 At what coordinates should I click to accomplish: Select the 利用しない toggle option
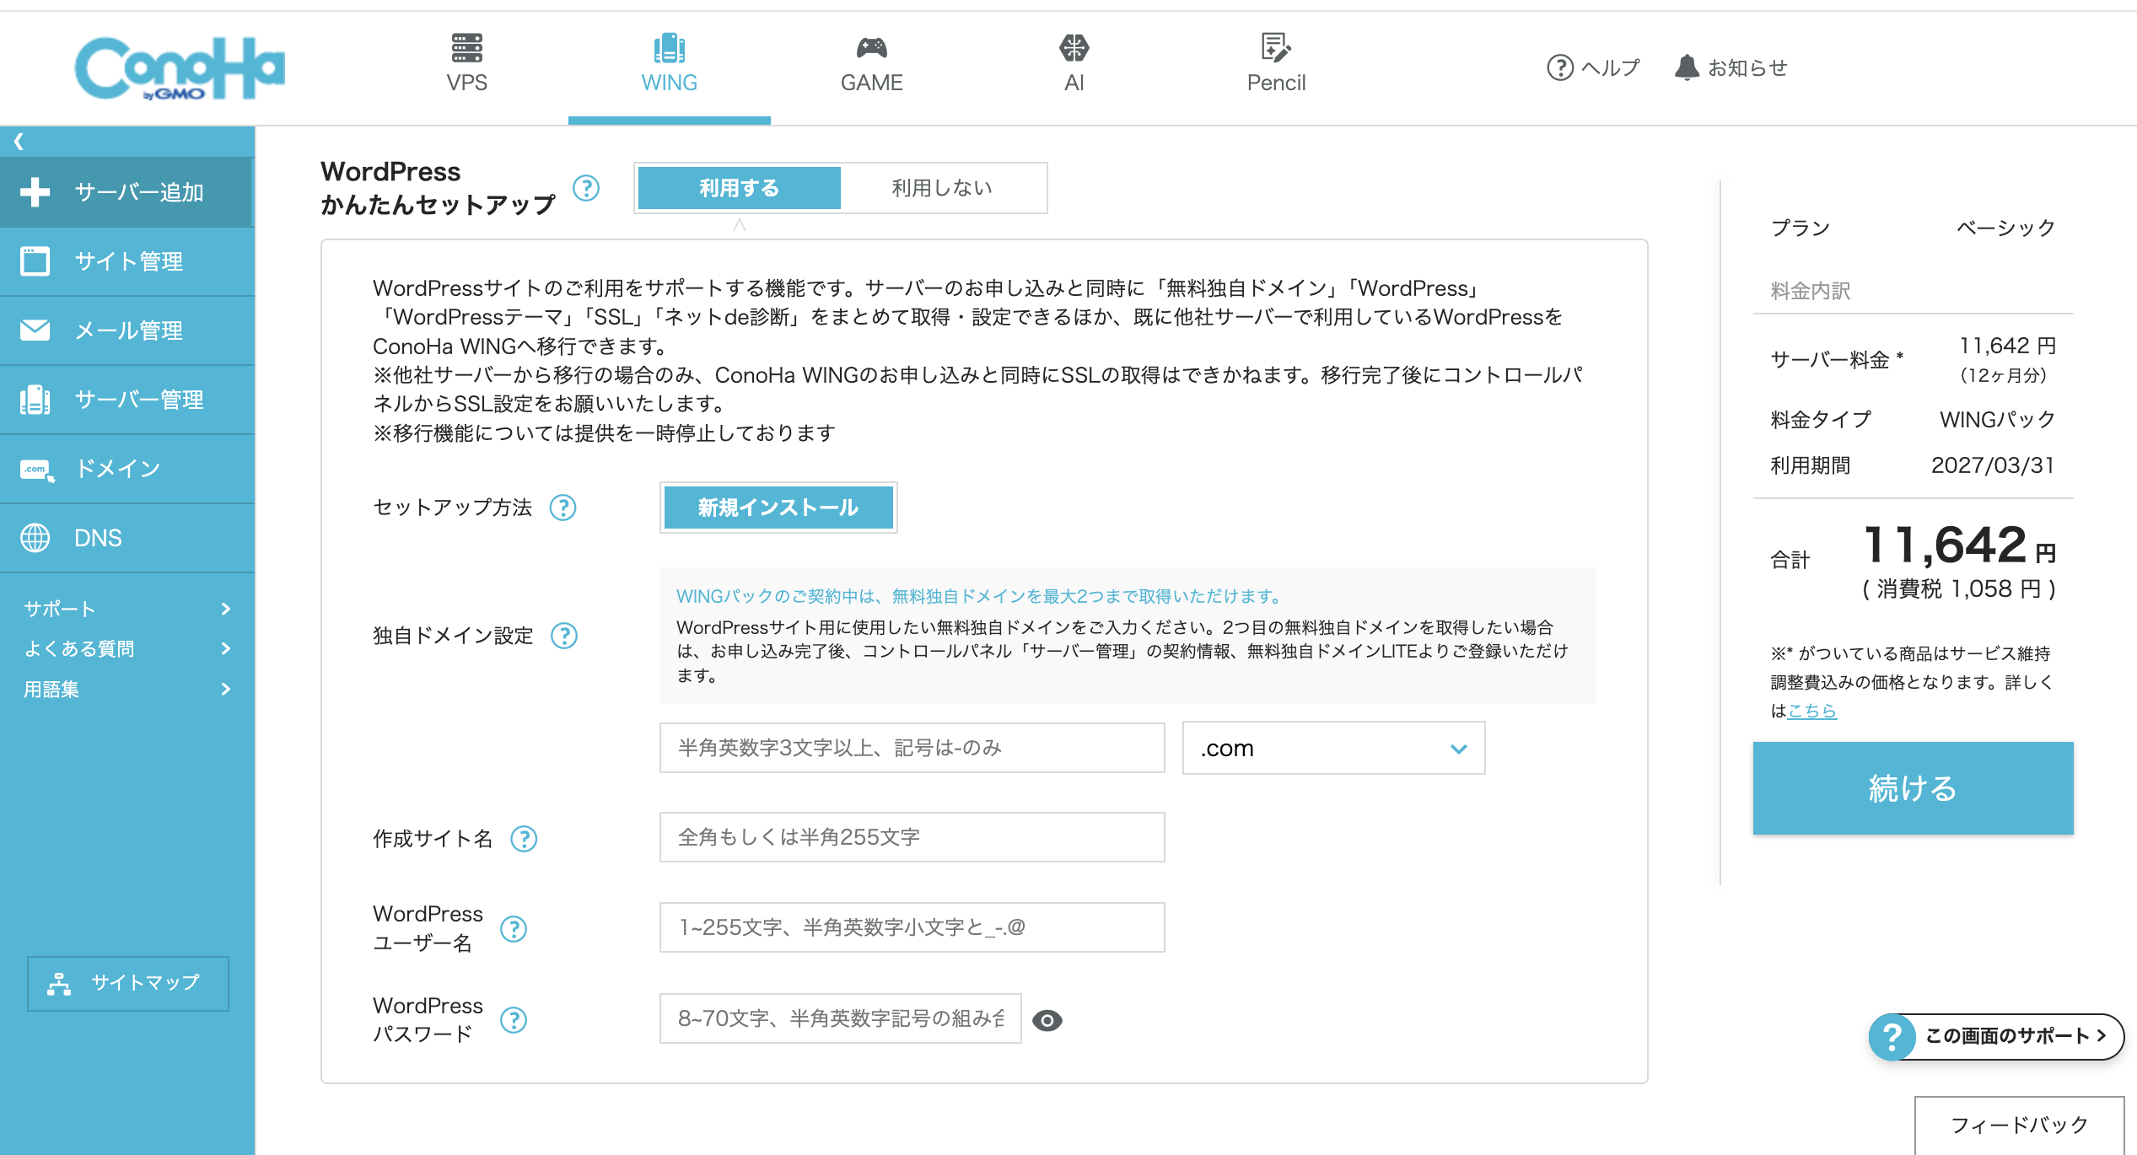point(942,188)
